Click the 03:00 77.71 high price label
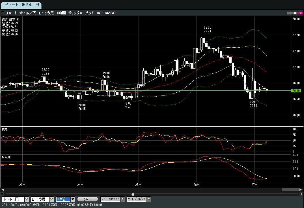The height and width of the screenshot is (208, 304). 207,29
